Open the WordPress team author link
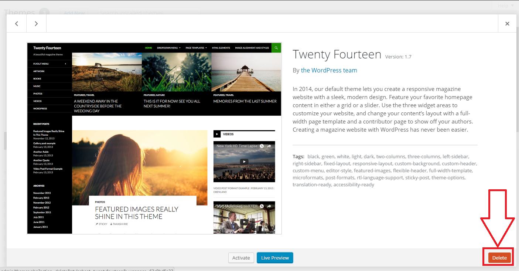Viewport: 519px width, 271px height. pyautogui.click(x=329, y=70)
